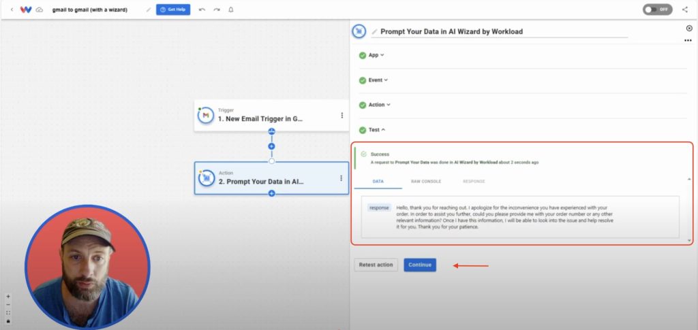This screenshot has height=330, width=698.
Task: Add step between trigger and action nodes
Action: tap(271, 146)
